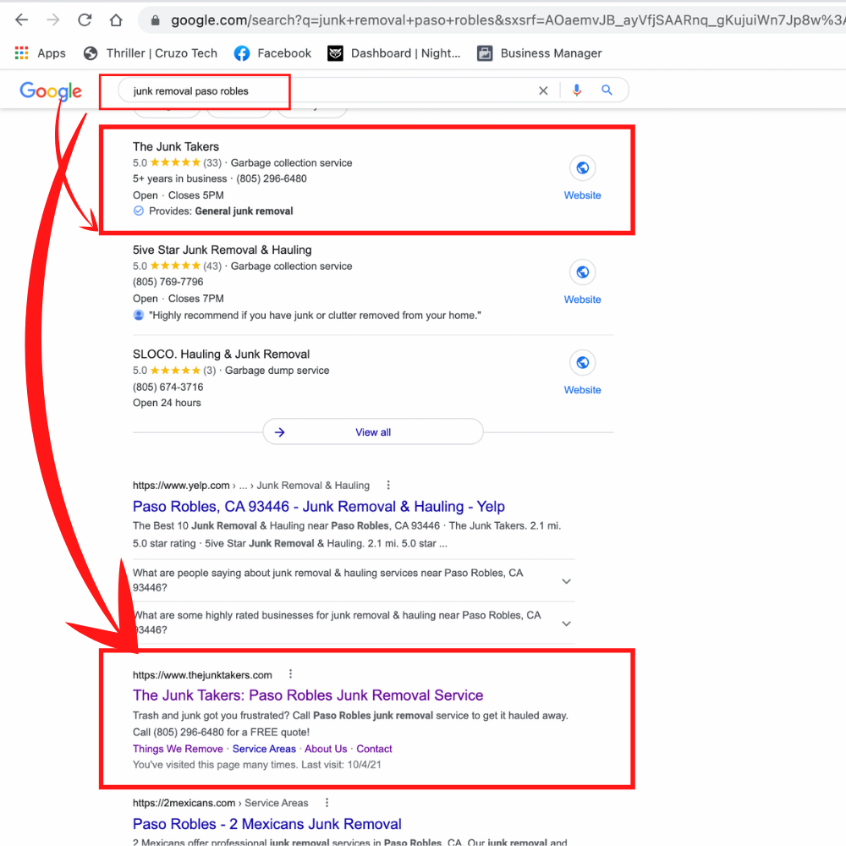Open the Apps bookmarks grid icon
This screenshot has width=846, height=846.
tap(22, 52)
